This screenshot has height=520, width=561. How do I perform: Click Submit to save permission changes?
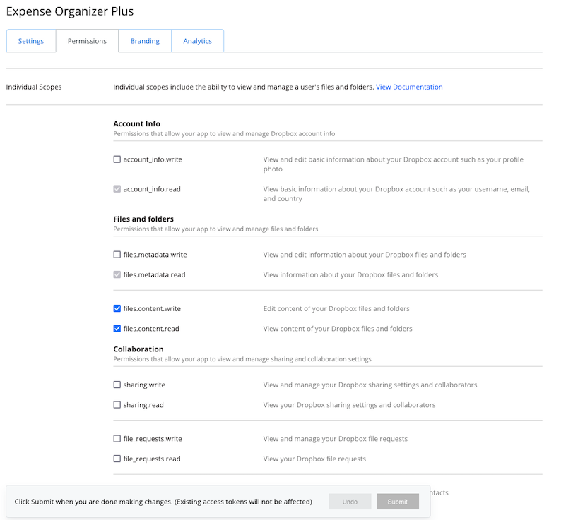[397, 502]
